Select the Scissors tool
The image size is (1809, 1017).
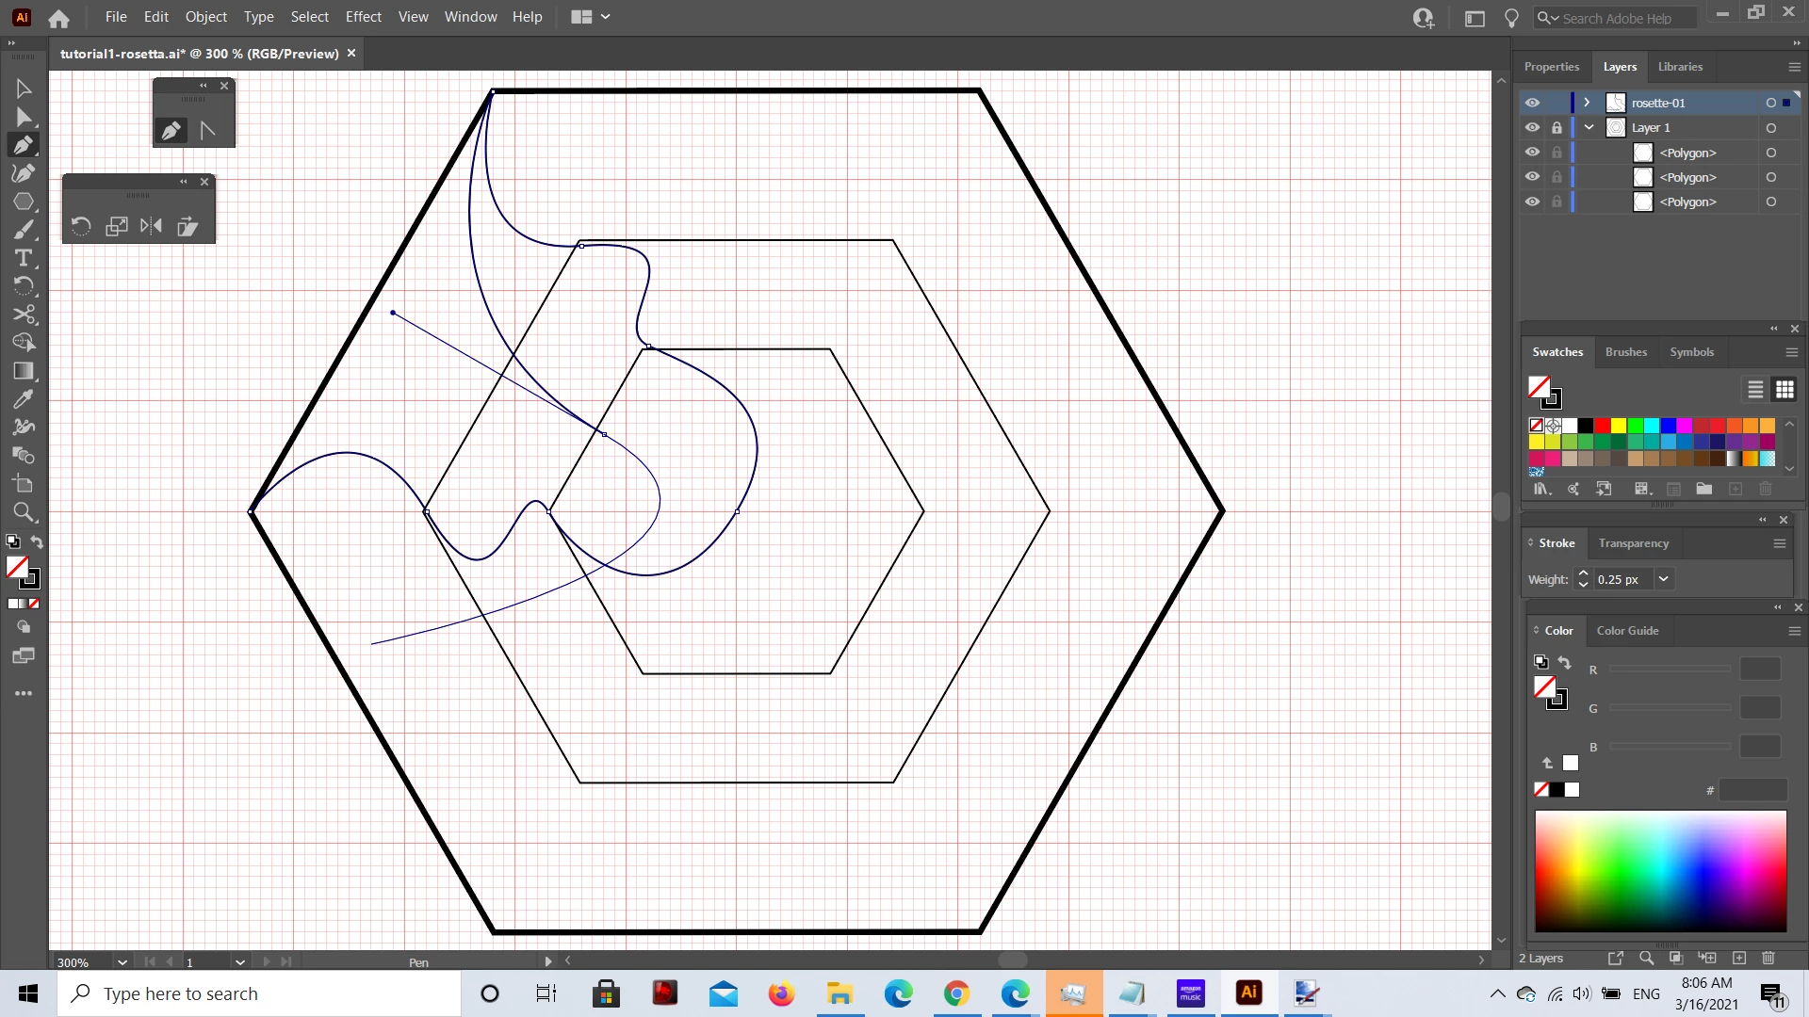coord(24,315)
